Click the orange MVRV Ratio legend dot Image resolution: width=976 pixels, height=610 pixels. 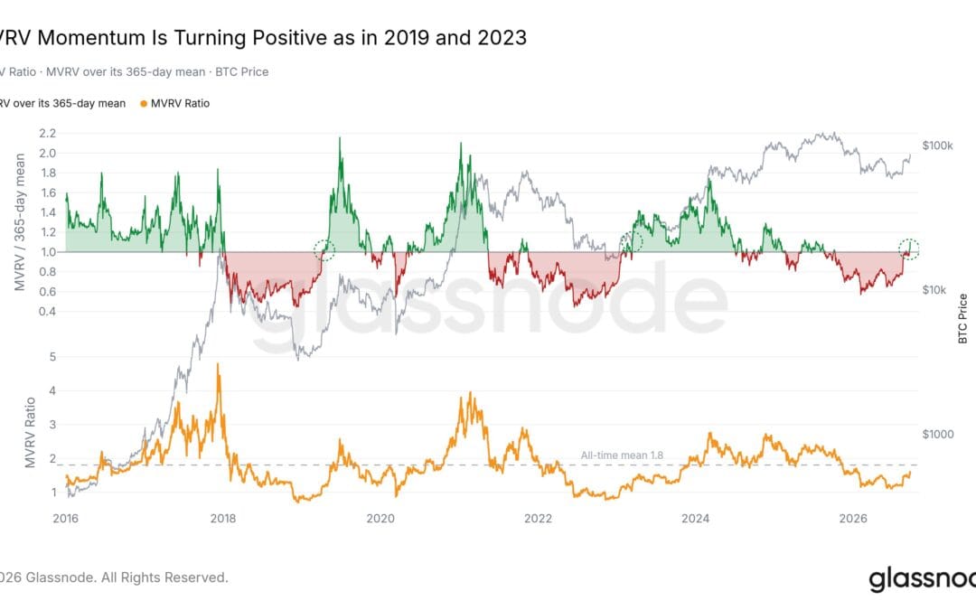click(x=144, y=104)
